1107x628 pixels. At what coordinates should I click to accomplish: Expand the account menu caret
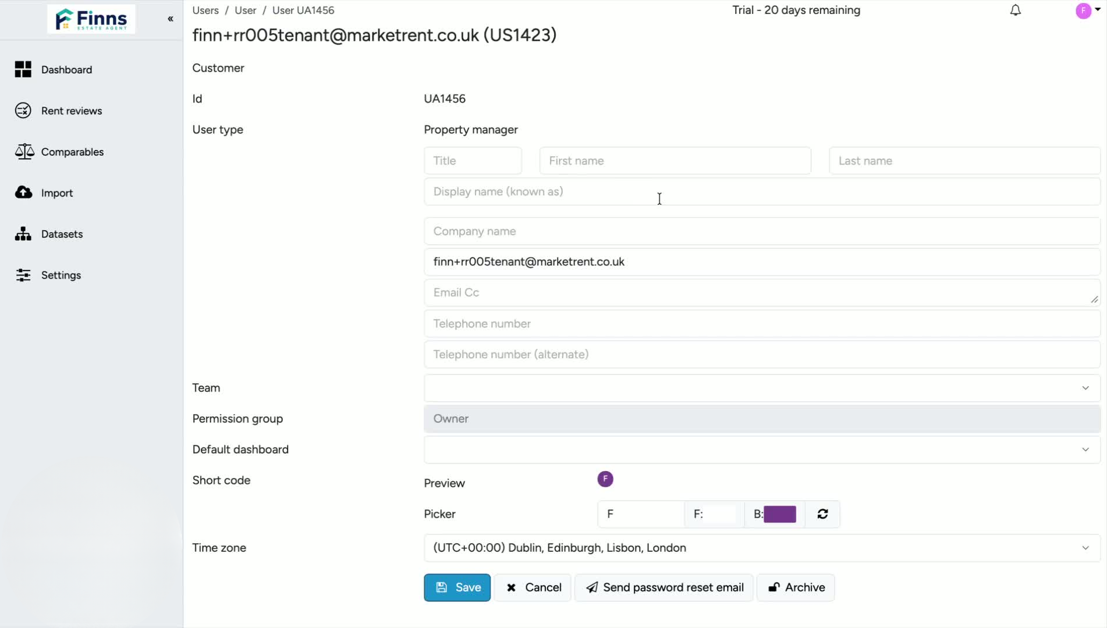[1098, 9]
